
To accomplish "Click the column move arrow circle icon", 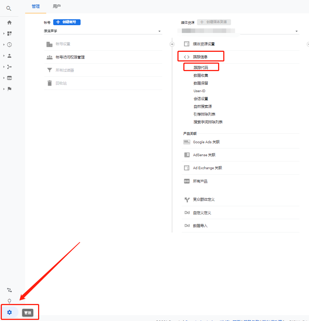I will [172, 44].
